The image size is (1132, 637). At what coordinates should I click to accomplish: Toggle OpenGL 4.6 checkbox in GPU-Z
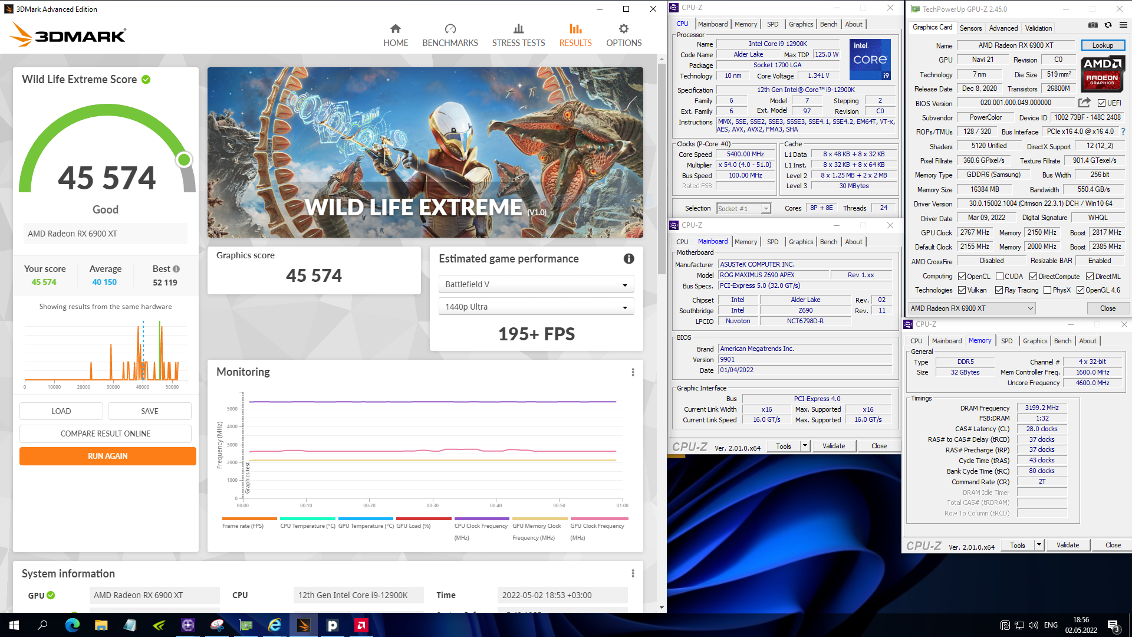(1080, 290)
